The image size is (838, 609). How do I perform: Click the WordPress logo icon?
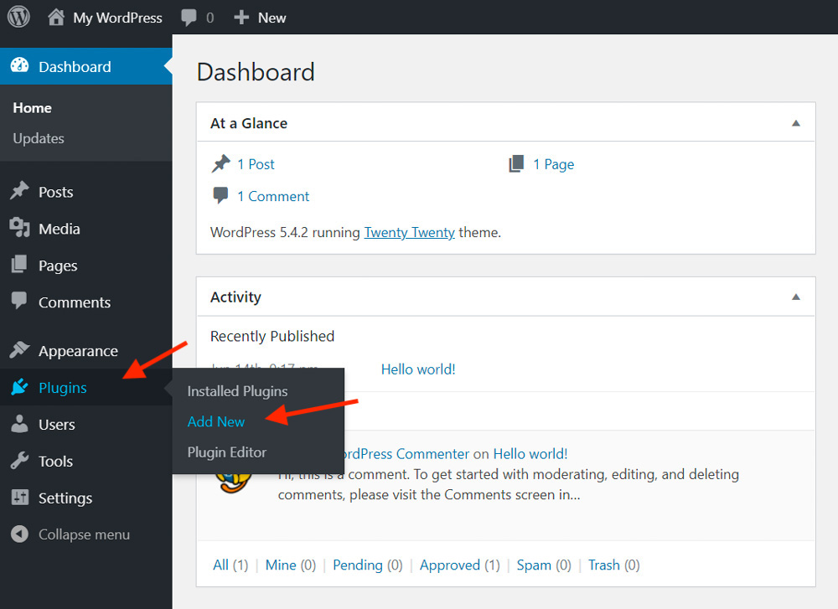point(18,17)
